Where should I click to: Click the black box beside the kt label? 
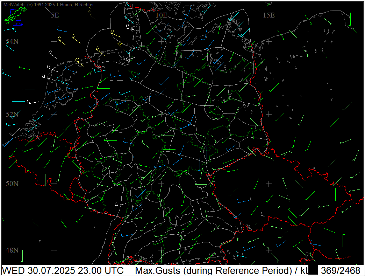[313, 270]
